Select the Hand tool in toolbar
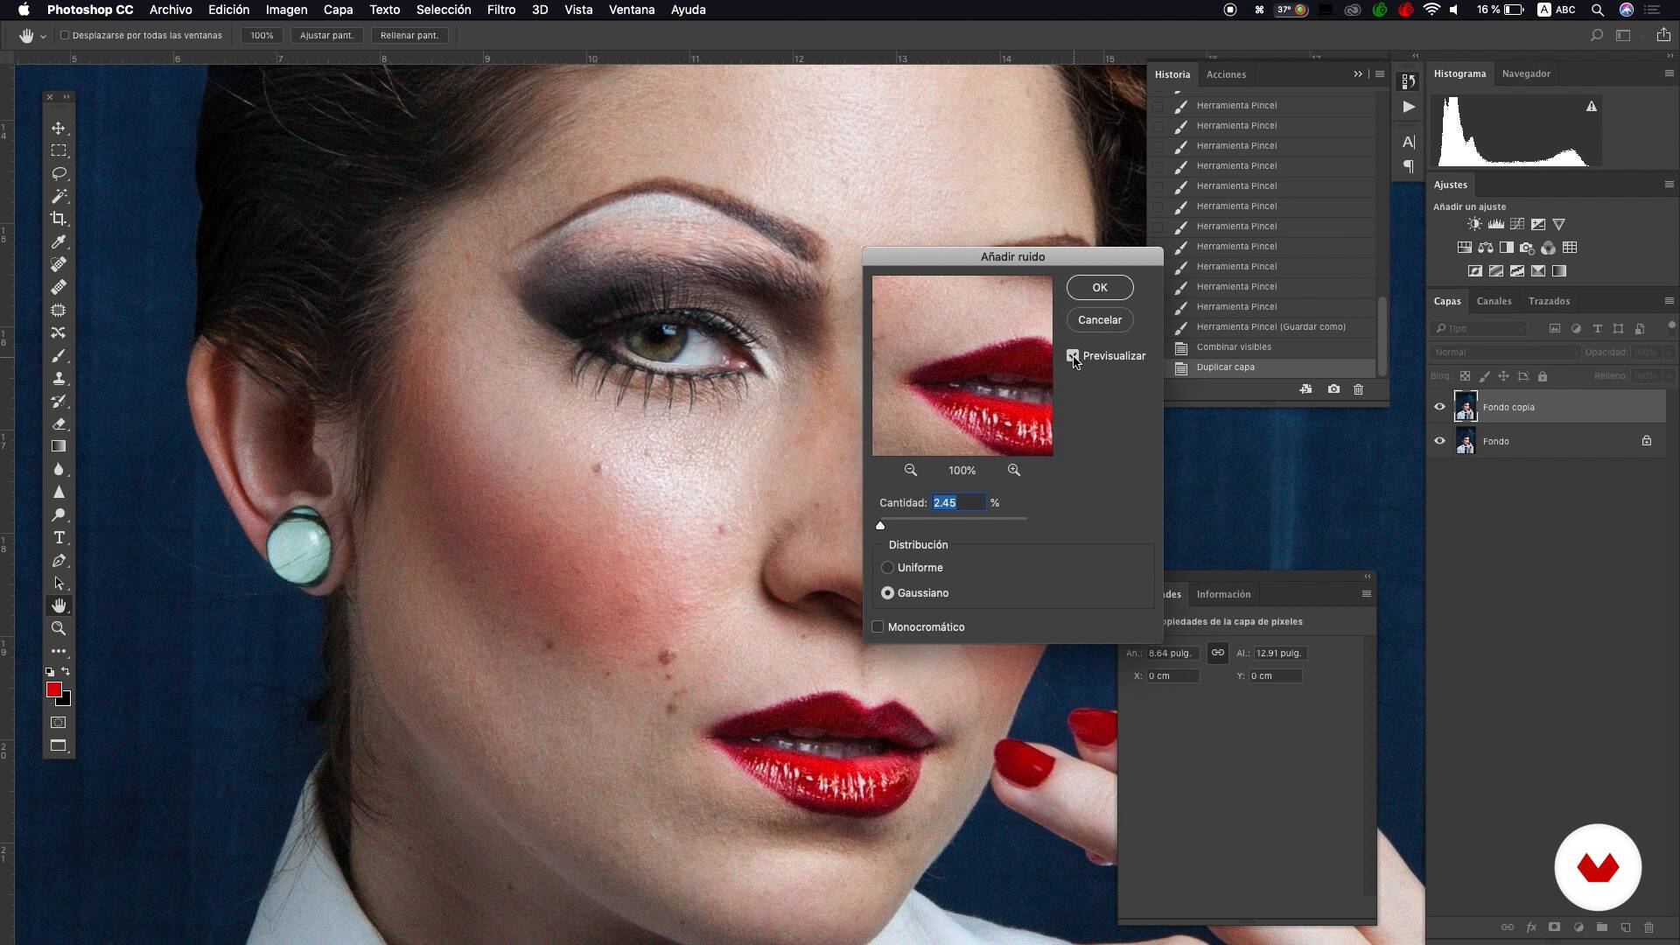Viewport: 1680px width, 945px height. tap(59, 605)
